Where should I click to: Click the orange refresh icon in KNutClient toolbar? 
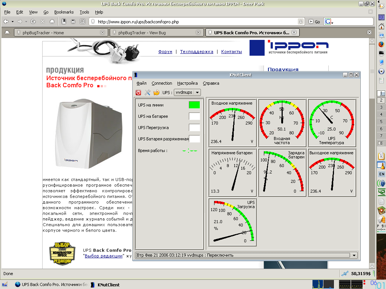pyautogui.click(x=156, y=93)
